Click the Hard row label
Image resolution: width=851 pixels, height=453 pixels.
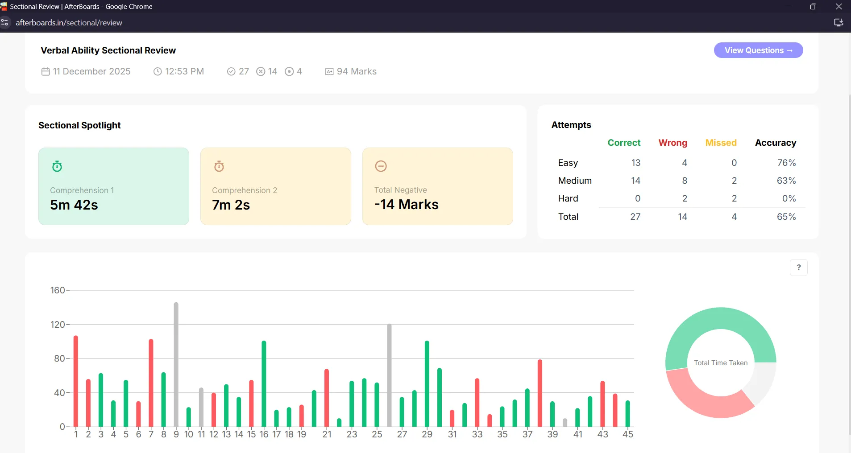click(568, 198)
